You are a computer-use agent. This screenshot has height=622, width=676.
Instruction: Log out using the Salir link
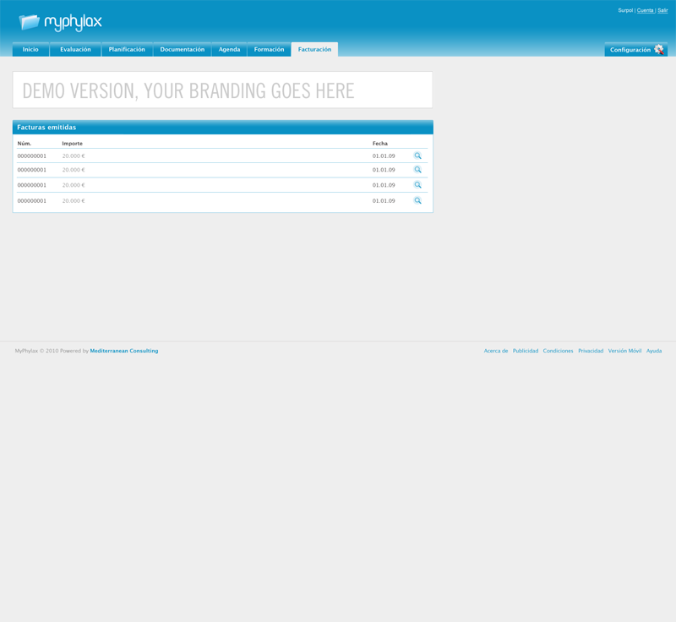[x=662, y=10]
